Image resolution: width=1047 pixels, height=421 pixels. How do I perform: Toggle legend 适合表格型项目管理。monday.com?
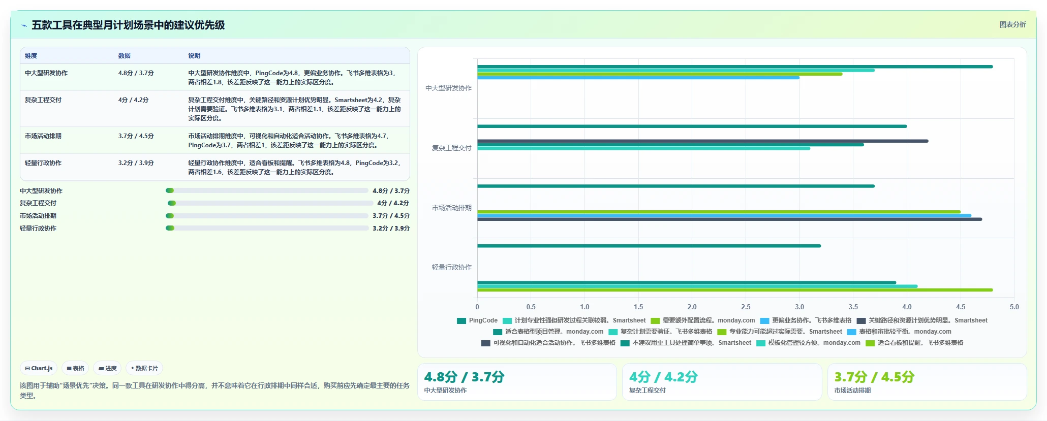click(x=548, y=332)
